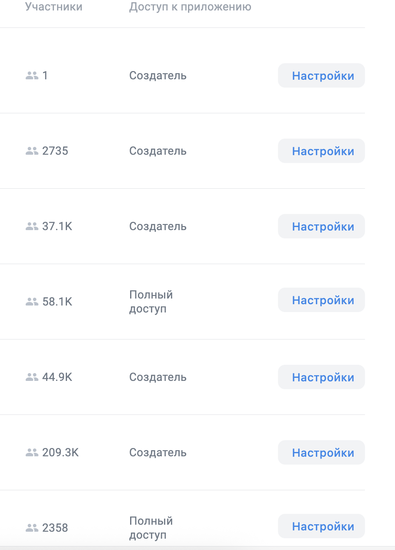Click the 37.1K members count
The height and width of the screenshot is (550, 395).
click(57, 227)
